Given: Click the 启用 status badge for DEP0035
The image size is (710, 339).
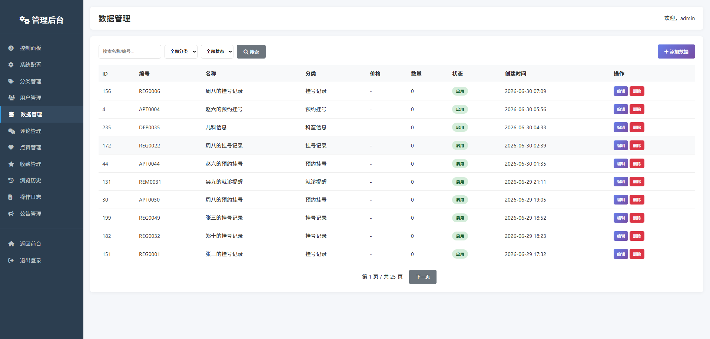Looking at the screenshot, I should (x=460, y=127).
